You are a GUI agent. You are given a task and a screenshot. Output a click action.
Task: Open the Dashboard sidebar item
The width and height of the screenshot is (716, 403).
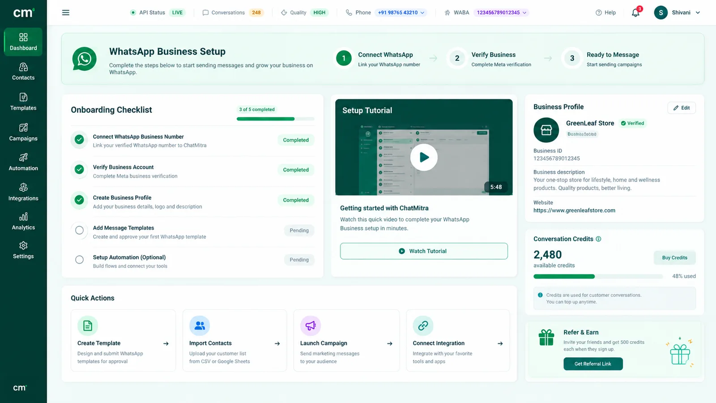coord(23,42)
